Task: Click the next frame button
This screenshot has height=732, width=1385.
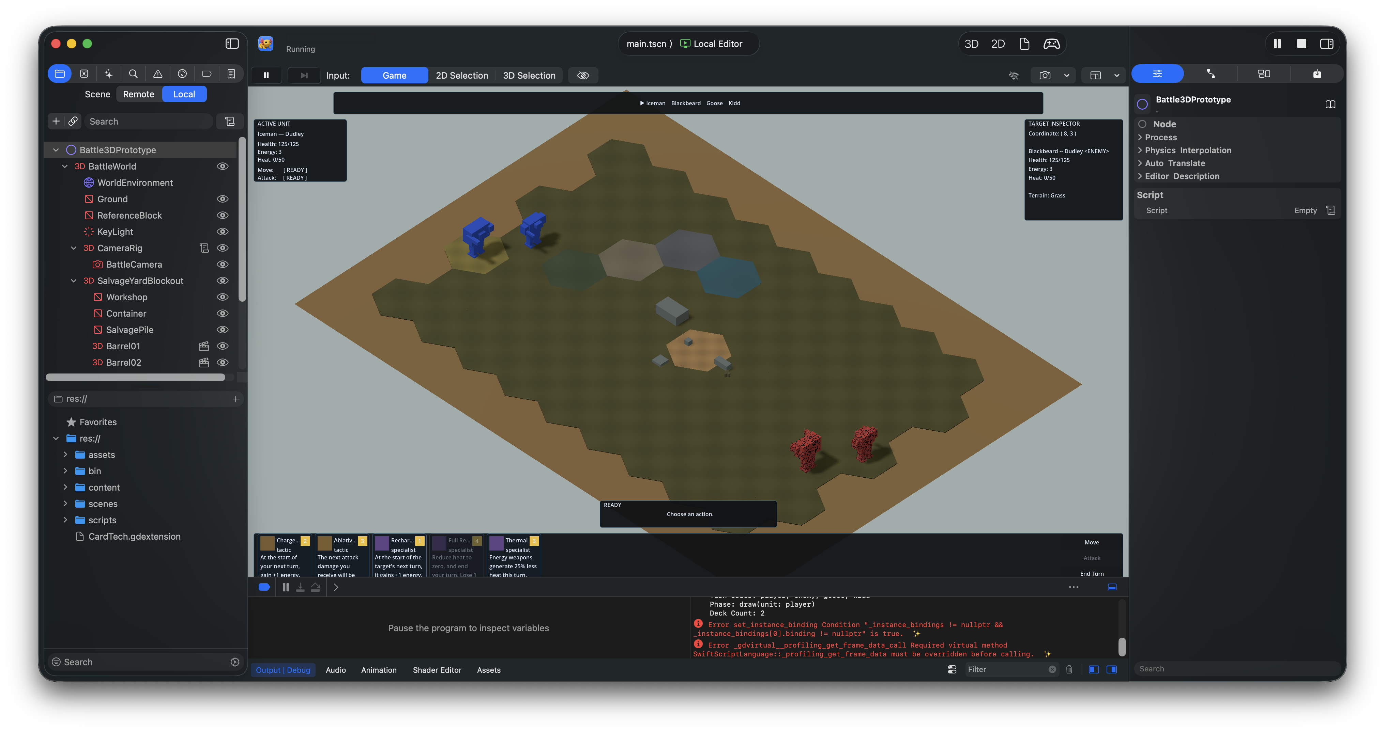Action: tap(304, 75)
